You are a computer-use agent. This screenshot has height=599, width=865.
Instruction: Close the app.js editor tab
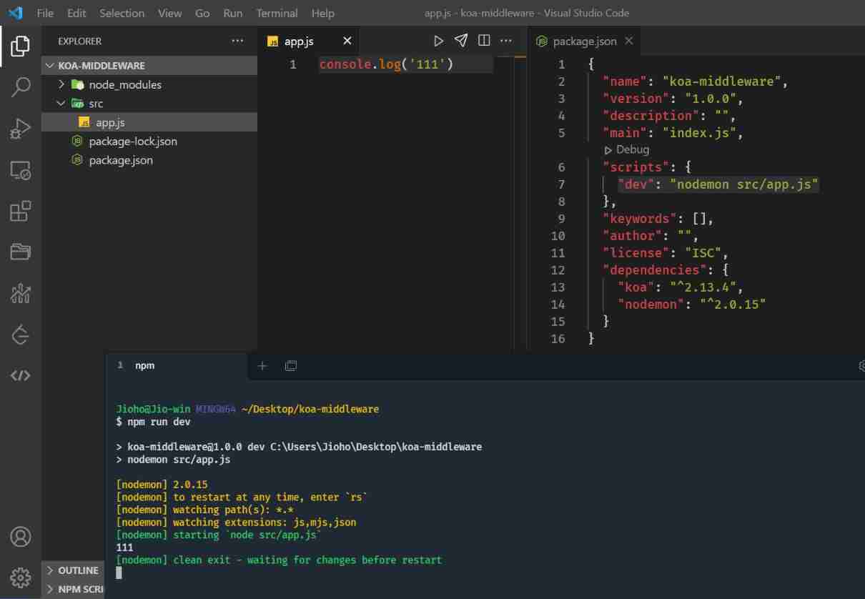tap(347, 41)
